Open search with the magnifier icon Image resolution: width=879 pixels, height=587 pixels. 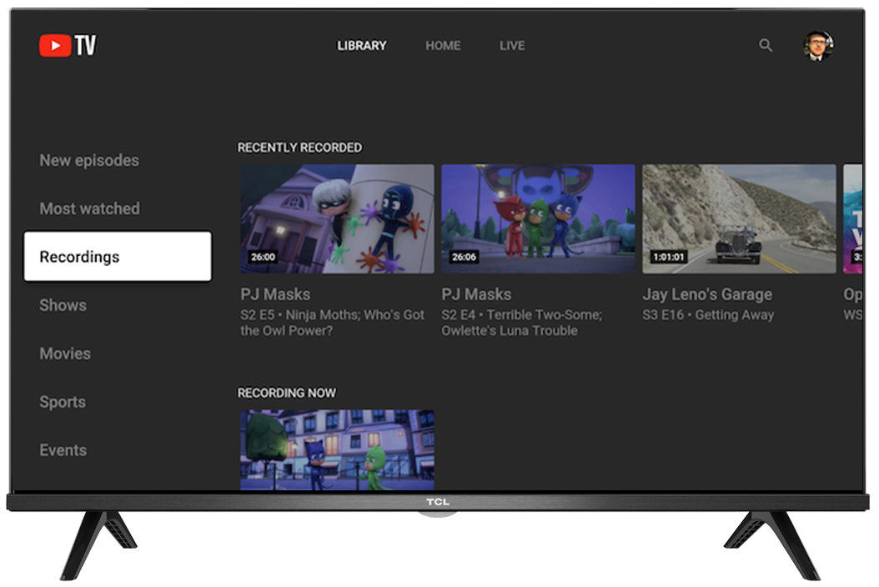click(766, 45)
